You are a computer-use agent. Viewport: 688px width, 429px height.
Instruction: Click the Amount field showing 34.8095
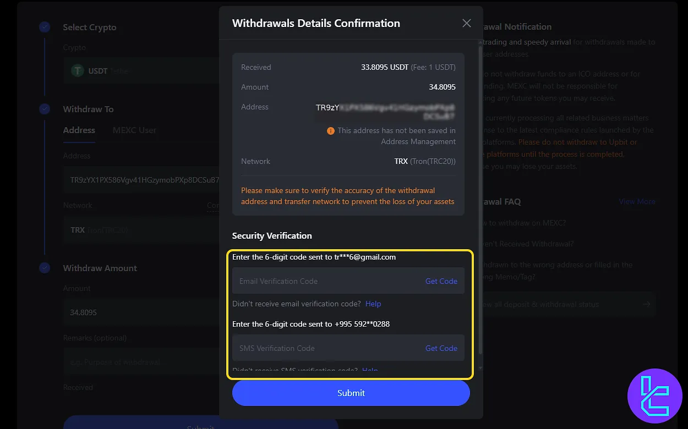coord(141,312)
